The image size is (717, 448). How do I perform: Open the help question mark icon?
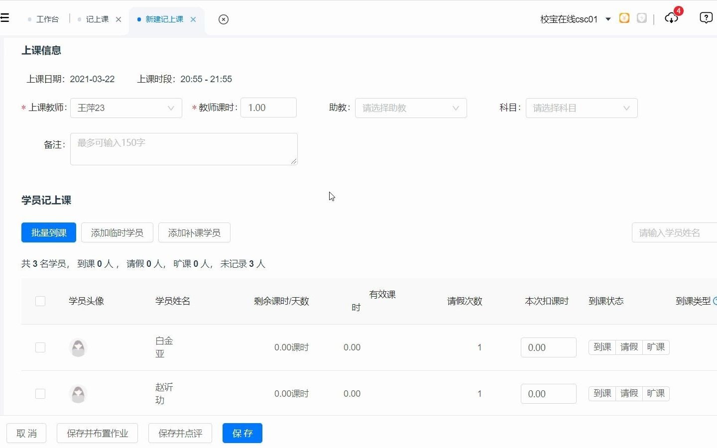point(706,18)
